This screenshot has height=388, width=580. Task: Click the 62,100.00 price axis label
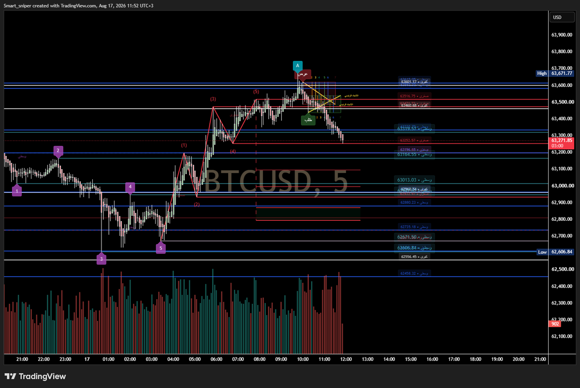tap(562, 336)
